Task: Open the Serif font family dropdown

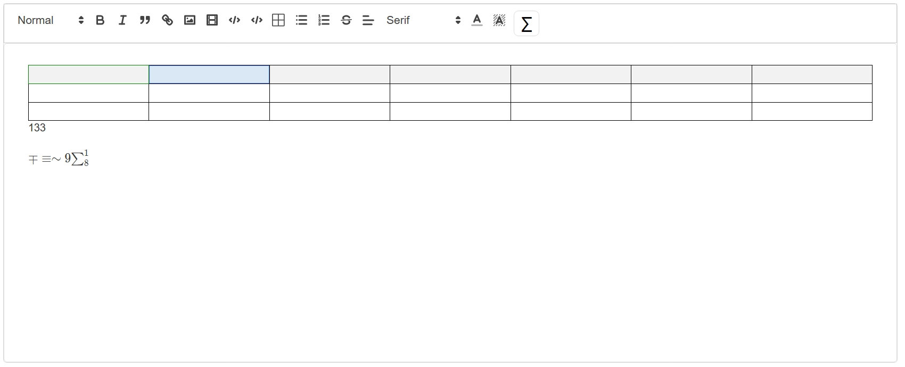Action: point(423,20)
